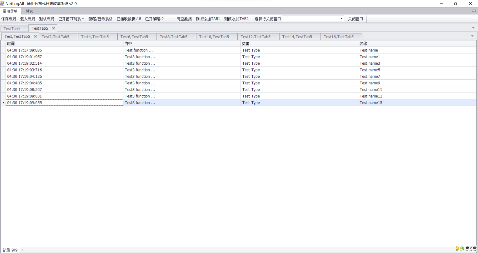This screenshot has width=478, height=253.
Task: Click the NetLogAll application icon in the title bar
Action: coord(2,3)
